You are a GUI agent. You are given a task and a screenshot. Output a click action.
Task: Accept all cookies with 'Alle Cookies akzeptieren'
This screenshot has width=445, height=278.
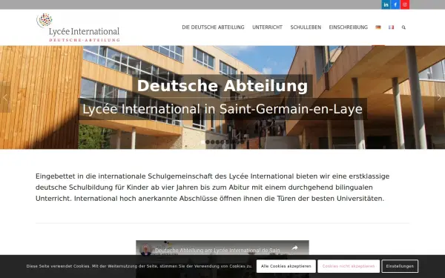pos(286,266)
